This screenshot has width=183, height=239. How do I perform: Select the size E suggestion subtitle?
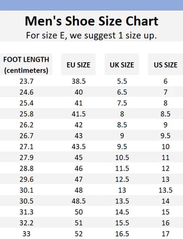click(x=91, y=35)
